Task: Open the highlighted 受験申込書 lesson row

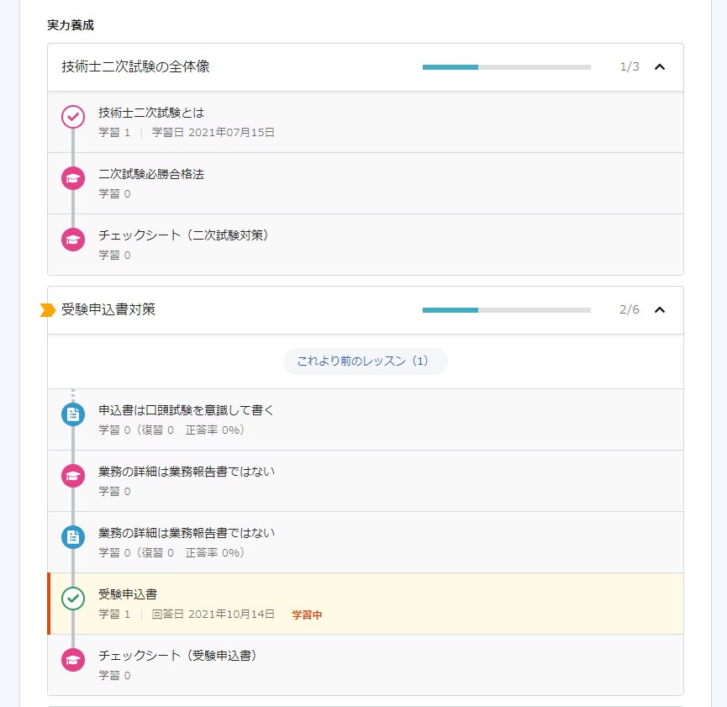Action: [366, 604]
